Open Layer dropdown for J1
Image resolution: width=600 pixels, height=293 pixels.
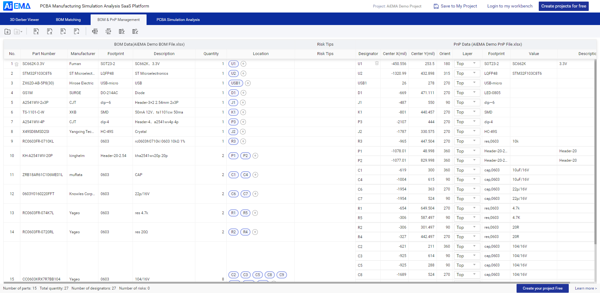(x=467, y=102)
